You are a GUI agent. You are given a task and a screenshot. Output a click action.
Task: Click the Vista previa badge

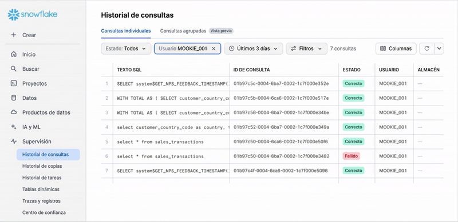[x=221, y=31]
